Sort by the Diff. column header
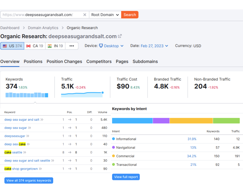243x184 pixels. (90, 112)
